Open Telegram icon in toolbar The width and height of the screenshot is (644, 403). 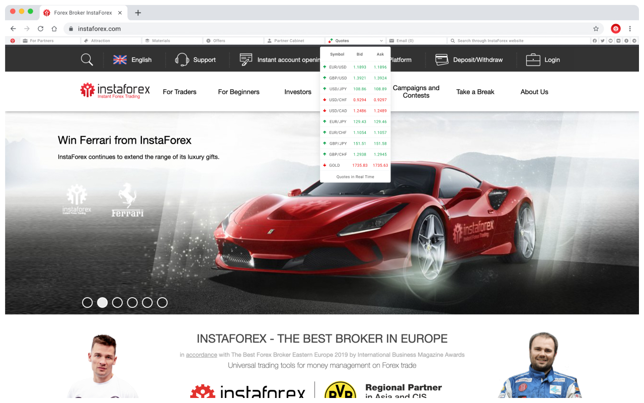pos(634,41)
